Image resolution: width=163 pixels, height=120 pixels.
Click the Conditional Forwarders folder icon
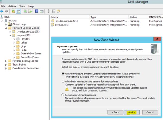tap(10, 68)
